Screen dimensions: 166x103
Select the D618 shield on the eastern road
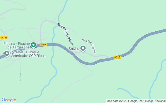(x=117, y=57)
